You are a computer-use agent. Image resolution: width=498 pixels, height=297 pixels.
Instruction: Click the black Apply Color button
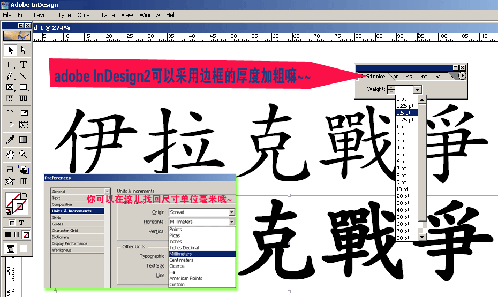8,234
